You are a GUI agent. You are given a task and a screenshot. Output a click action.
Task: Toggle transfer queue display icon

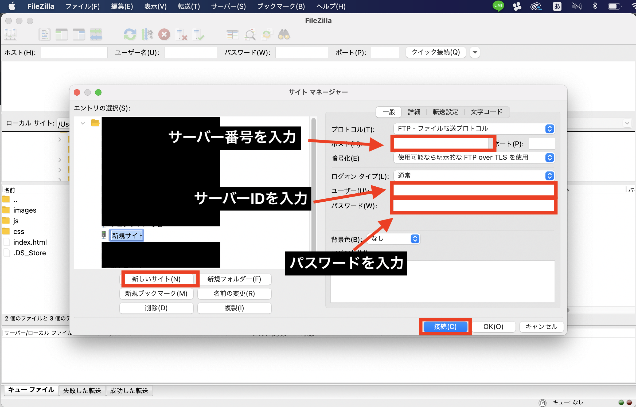click(x=96, y=35)
